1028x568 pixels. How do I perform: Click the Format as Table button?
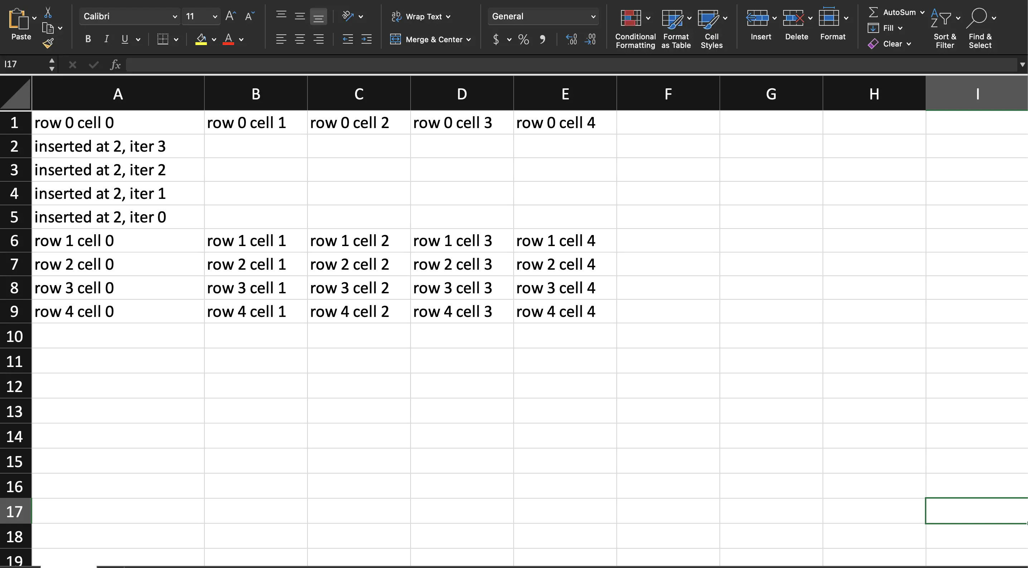coord(675,28)
